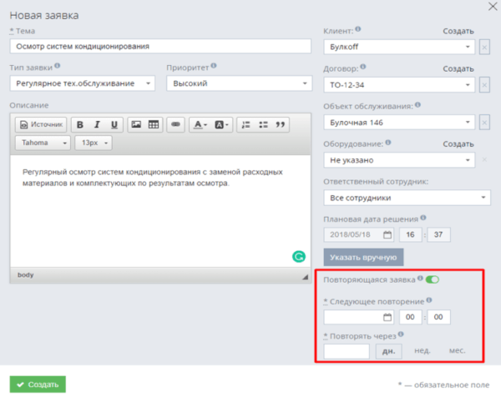The height and width of the screenshot is (397, 501).
Task: Click the Тема subject input field
Action: (160, 47)
